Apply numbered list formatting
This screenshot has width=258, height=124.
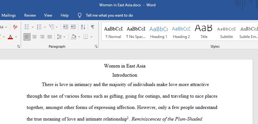click(x=39, y=27)
